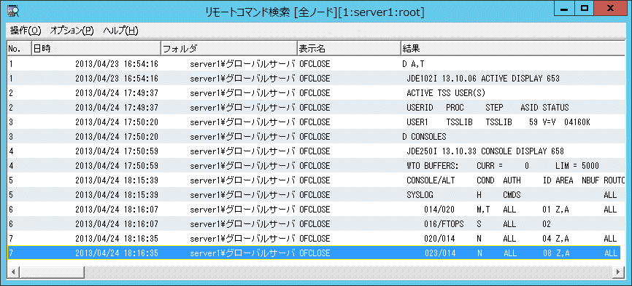The height and width of the screenshot is (286, 632).
Task: Sort by the フォルダ column header
Action: (x=229, y=49)
